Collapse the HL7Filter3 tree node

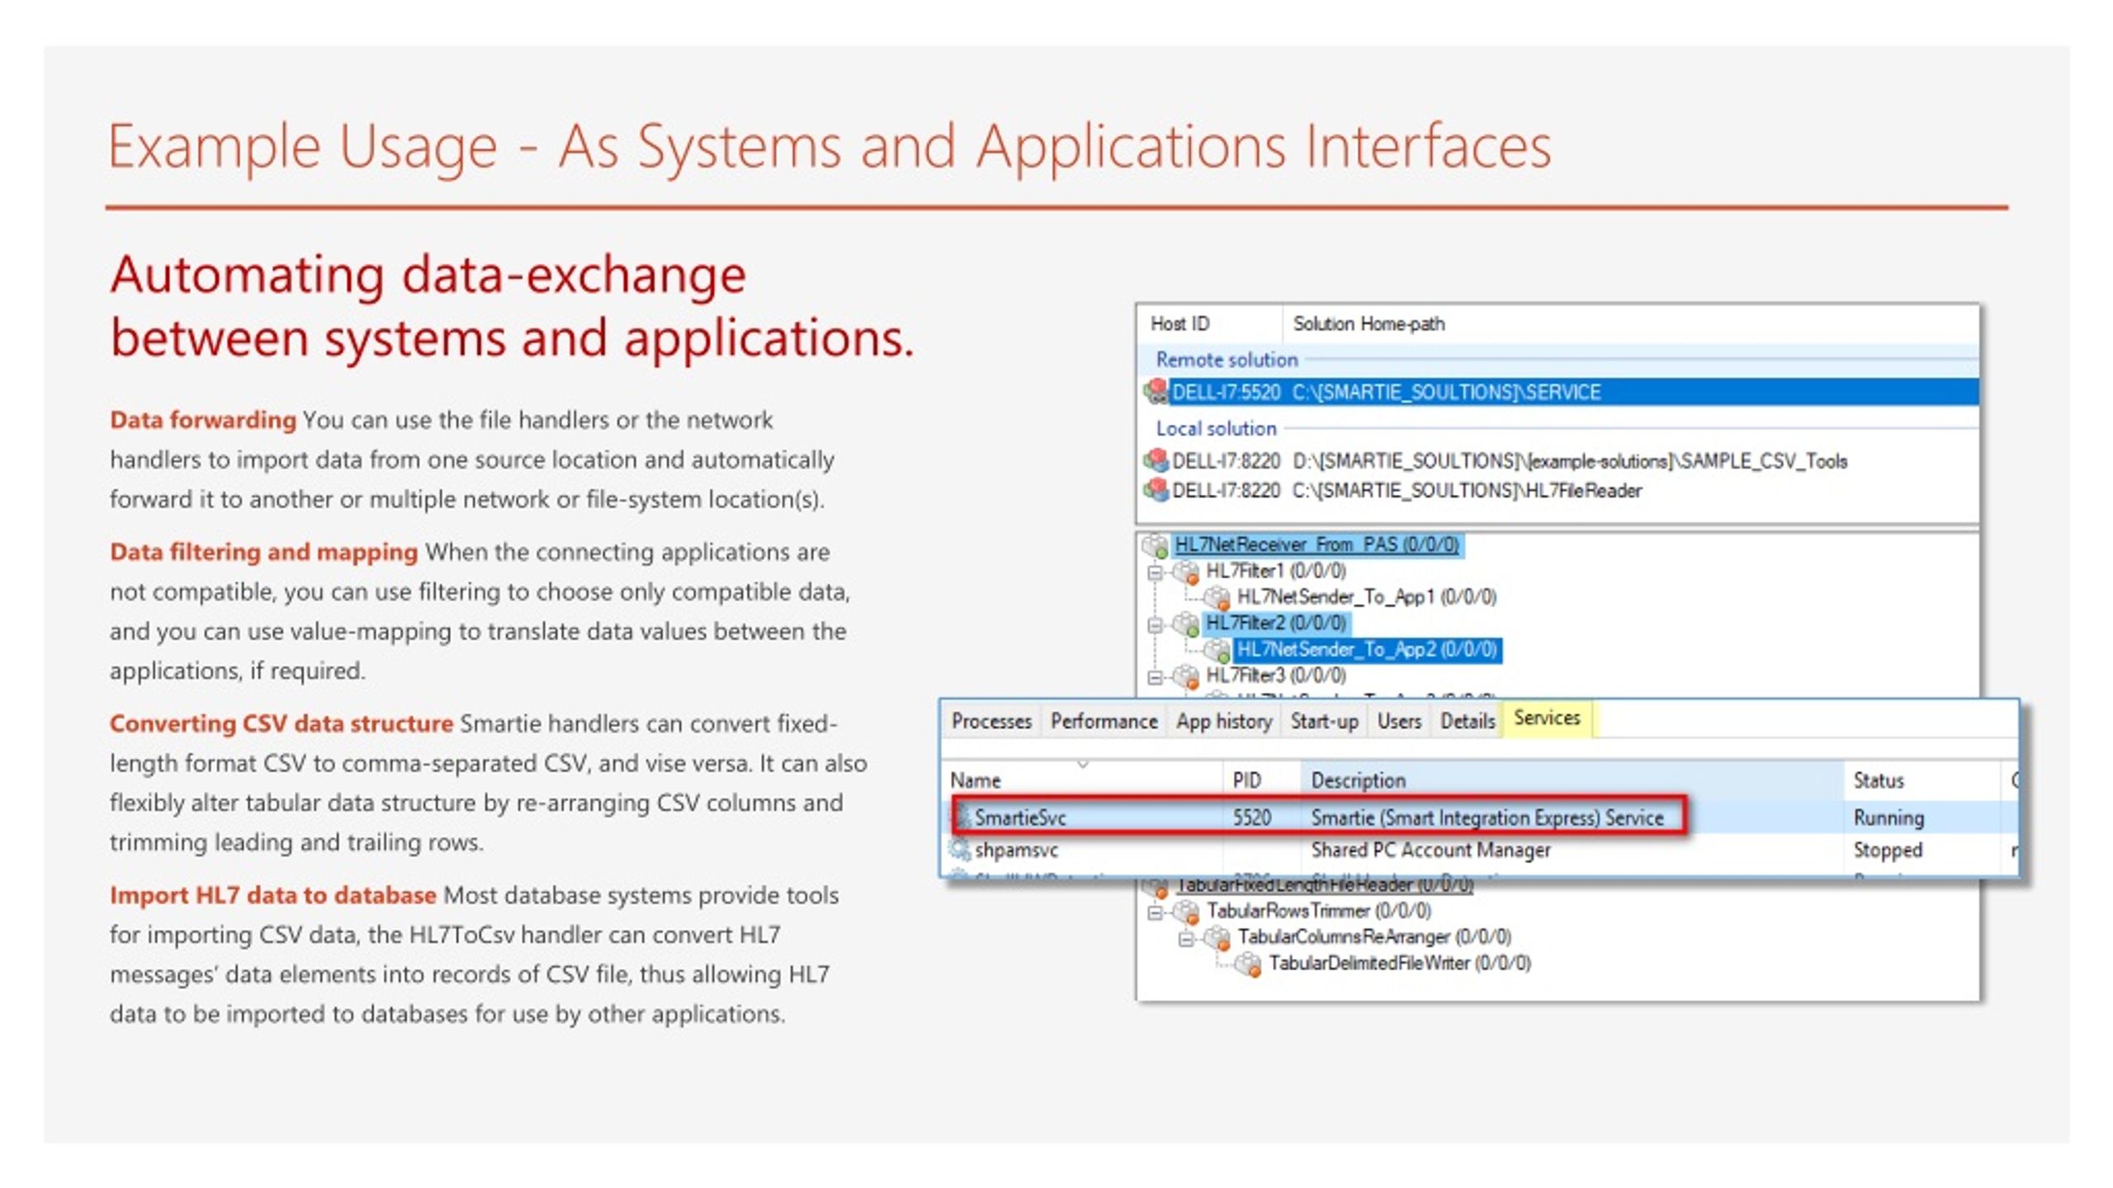(1156, 677)
